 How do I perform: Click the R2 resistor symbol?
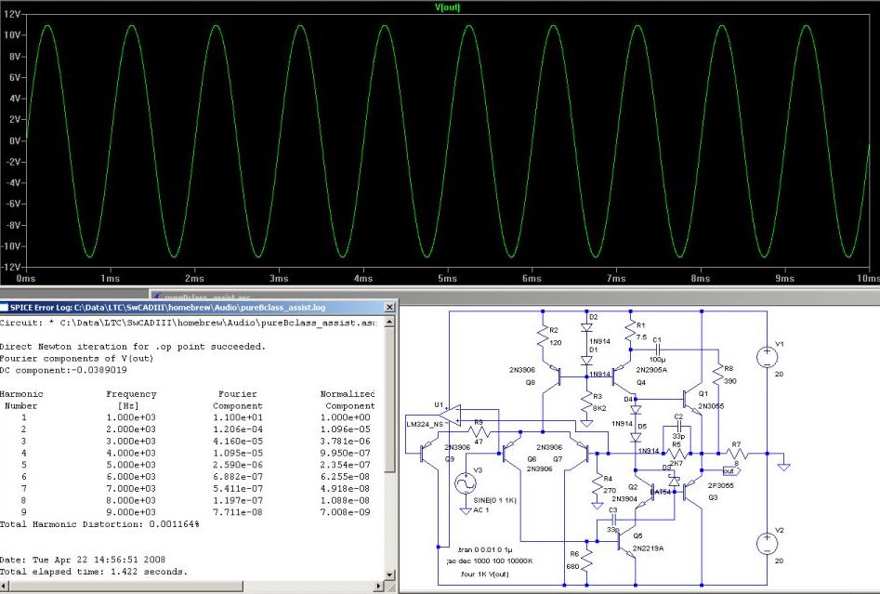[x=543, y=335]
